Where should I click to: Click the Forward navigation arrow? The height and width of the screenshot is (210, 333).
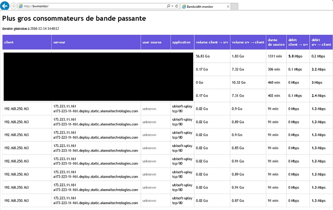pyautogui.click(x=14, y=6)
